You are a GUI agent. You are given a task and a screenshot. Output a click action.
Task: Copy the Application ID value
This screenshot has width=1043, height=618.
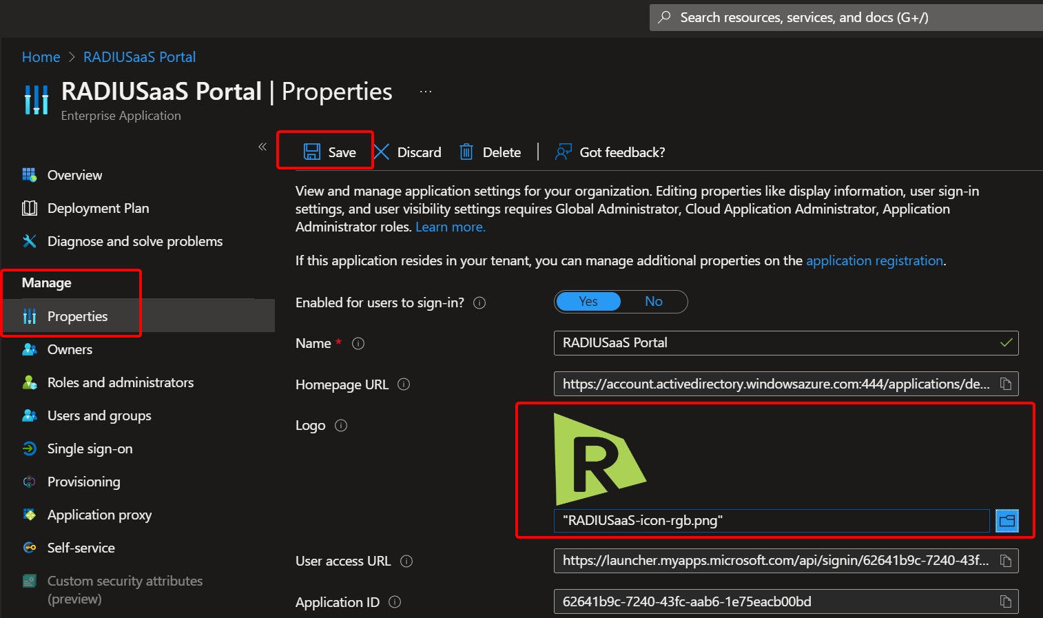pos(1006,601)
